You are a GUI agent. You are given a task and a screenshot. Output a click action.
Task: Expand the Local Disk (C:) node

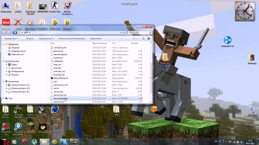click(x=6, y=85)
